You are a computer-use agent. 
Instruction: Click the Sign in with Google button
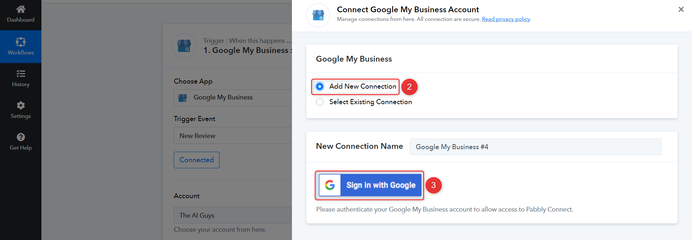click(x=370, y=185)
